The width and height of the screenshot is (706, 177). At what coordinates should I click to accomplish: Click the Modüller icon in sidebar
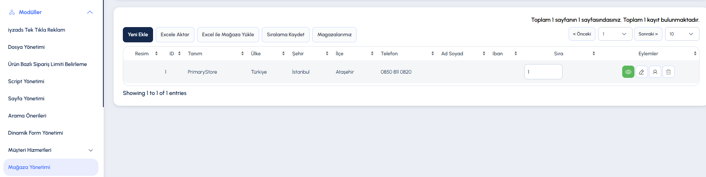coord(12,12)
